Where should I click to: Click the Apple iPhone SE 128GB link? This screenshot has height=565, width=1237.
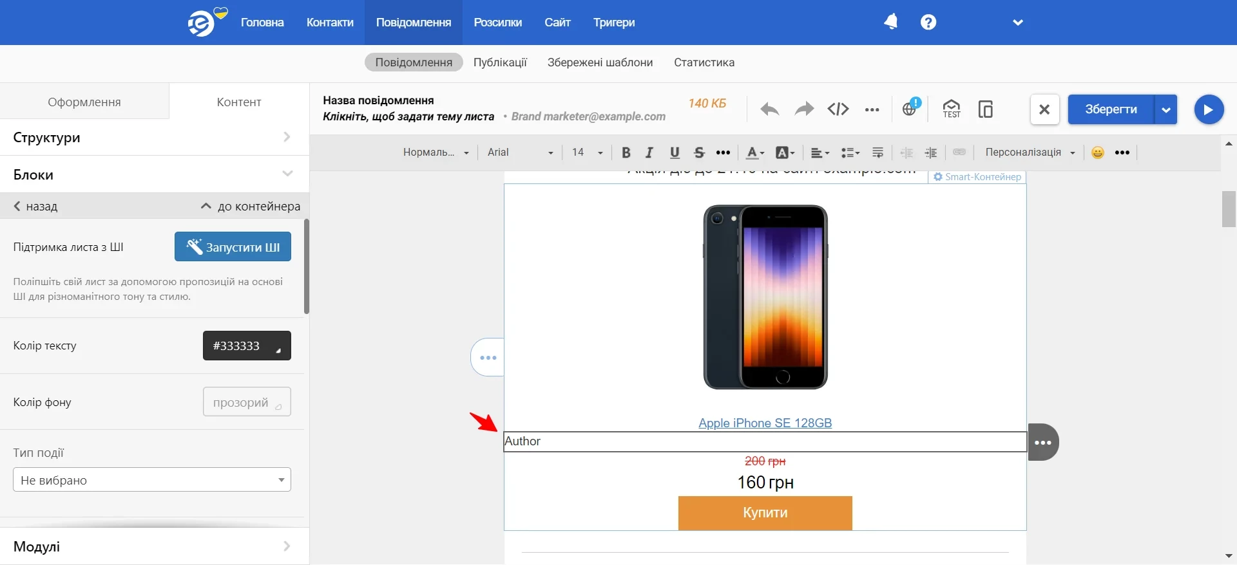765,423
